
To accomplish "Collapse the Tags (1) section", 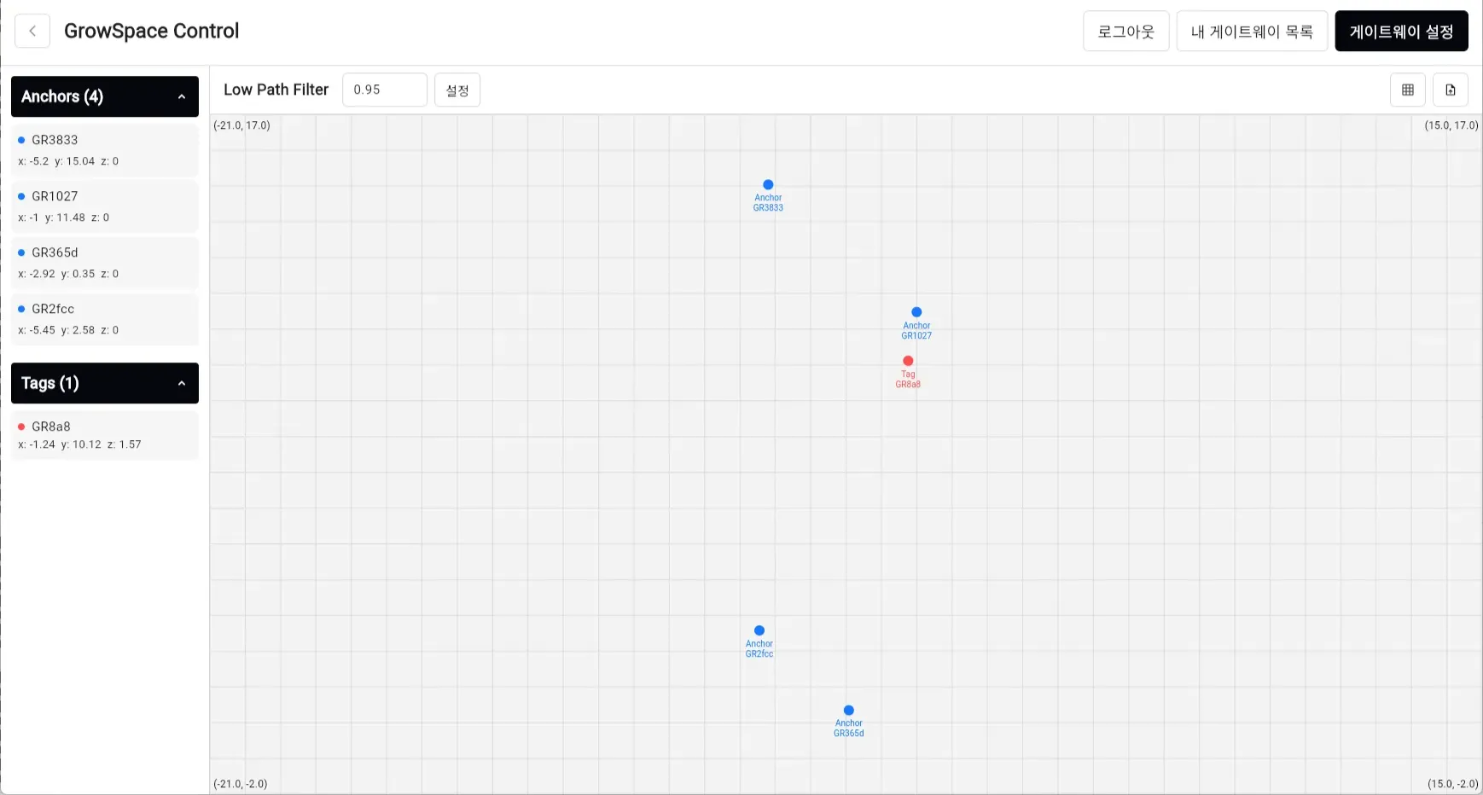I will (x=181, y=384).
